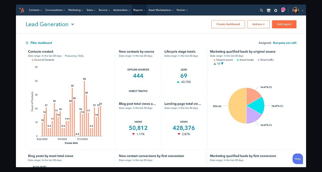Click the bar labeled 40 in chart

click(84, 109)
